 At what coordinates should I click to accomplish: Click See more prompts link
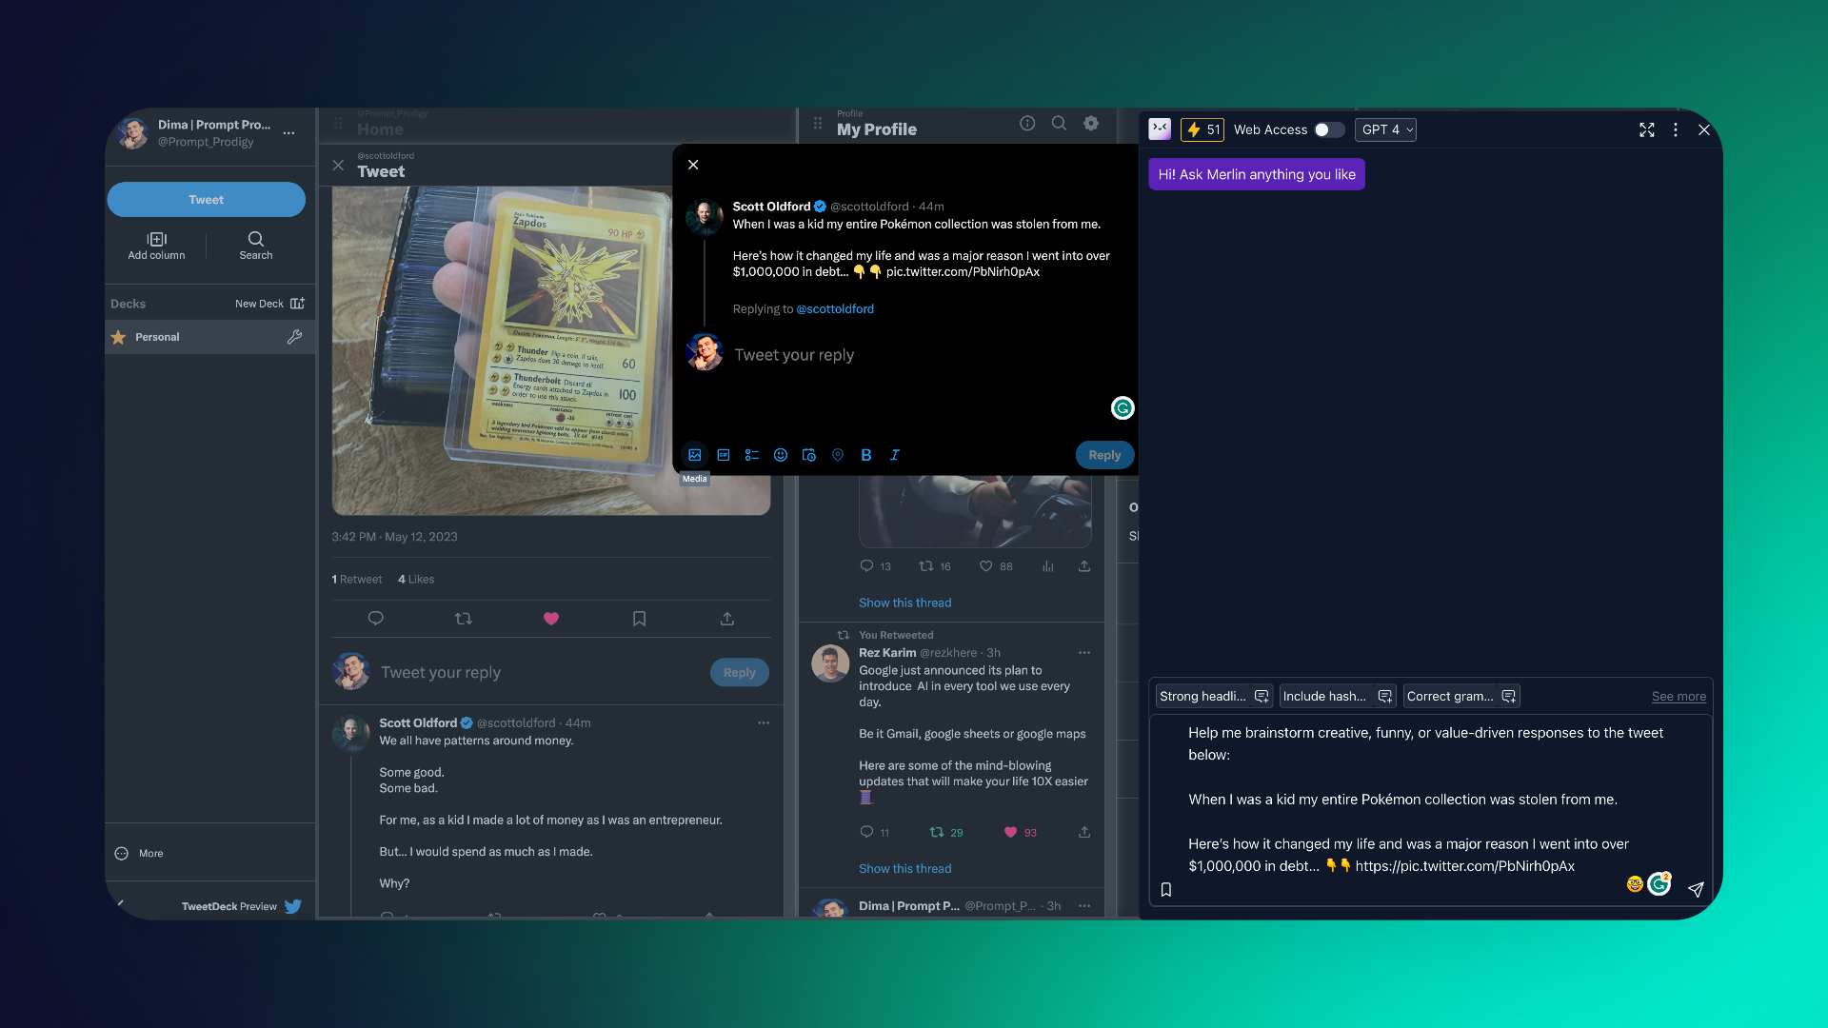(1679, 697)
